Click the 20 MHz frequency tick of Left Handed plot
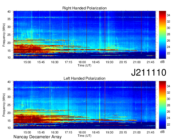 9,113
